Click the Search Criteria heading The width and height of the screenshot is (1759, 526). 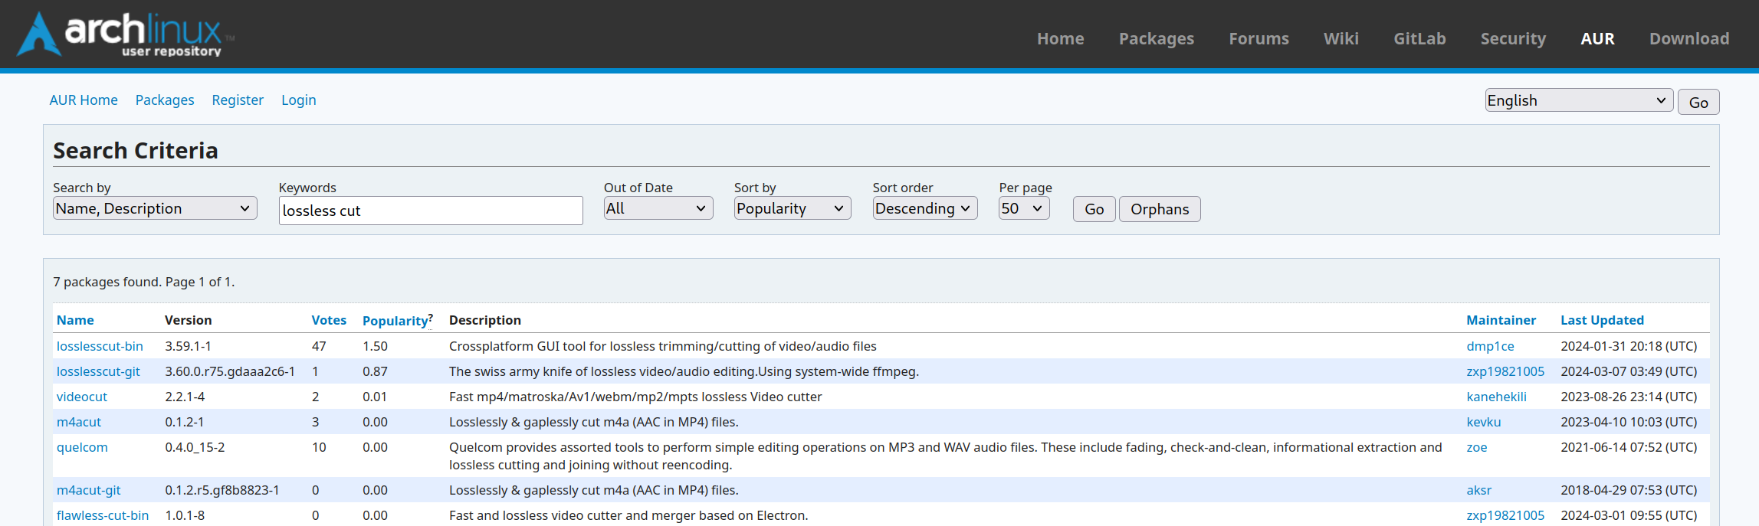click(x=136, y=151)
